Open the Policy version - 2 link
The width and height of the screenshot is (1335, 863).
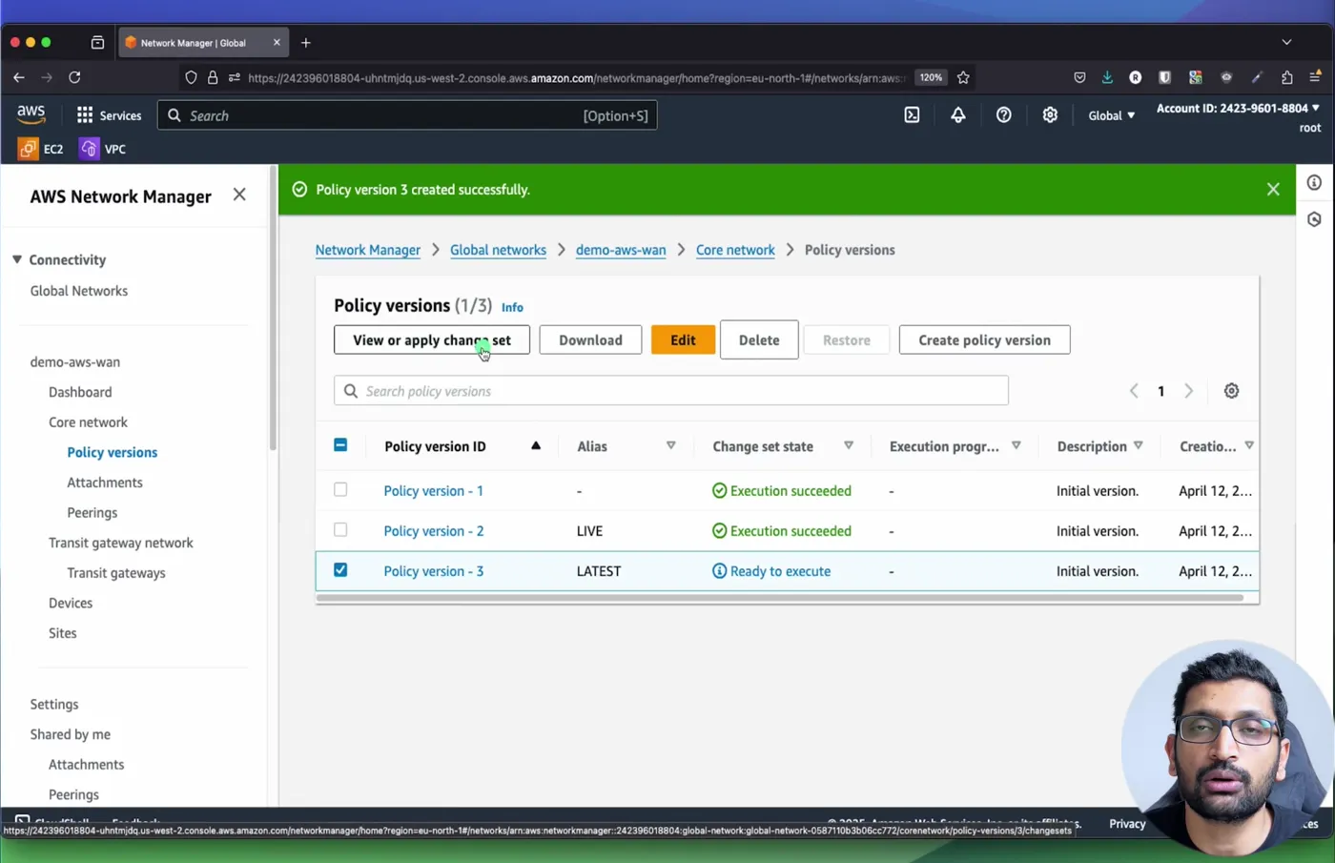point(434,531)
